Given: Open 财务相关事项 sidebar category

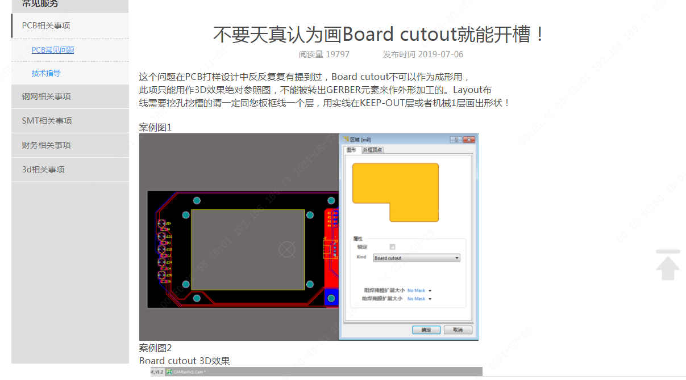Looking at the screenshot, I should coord(47,145).
